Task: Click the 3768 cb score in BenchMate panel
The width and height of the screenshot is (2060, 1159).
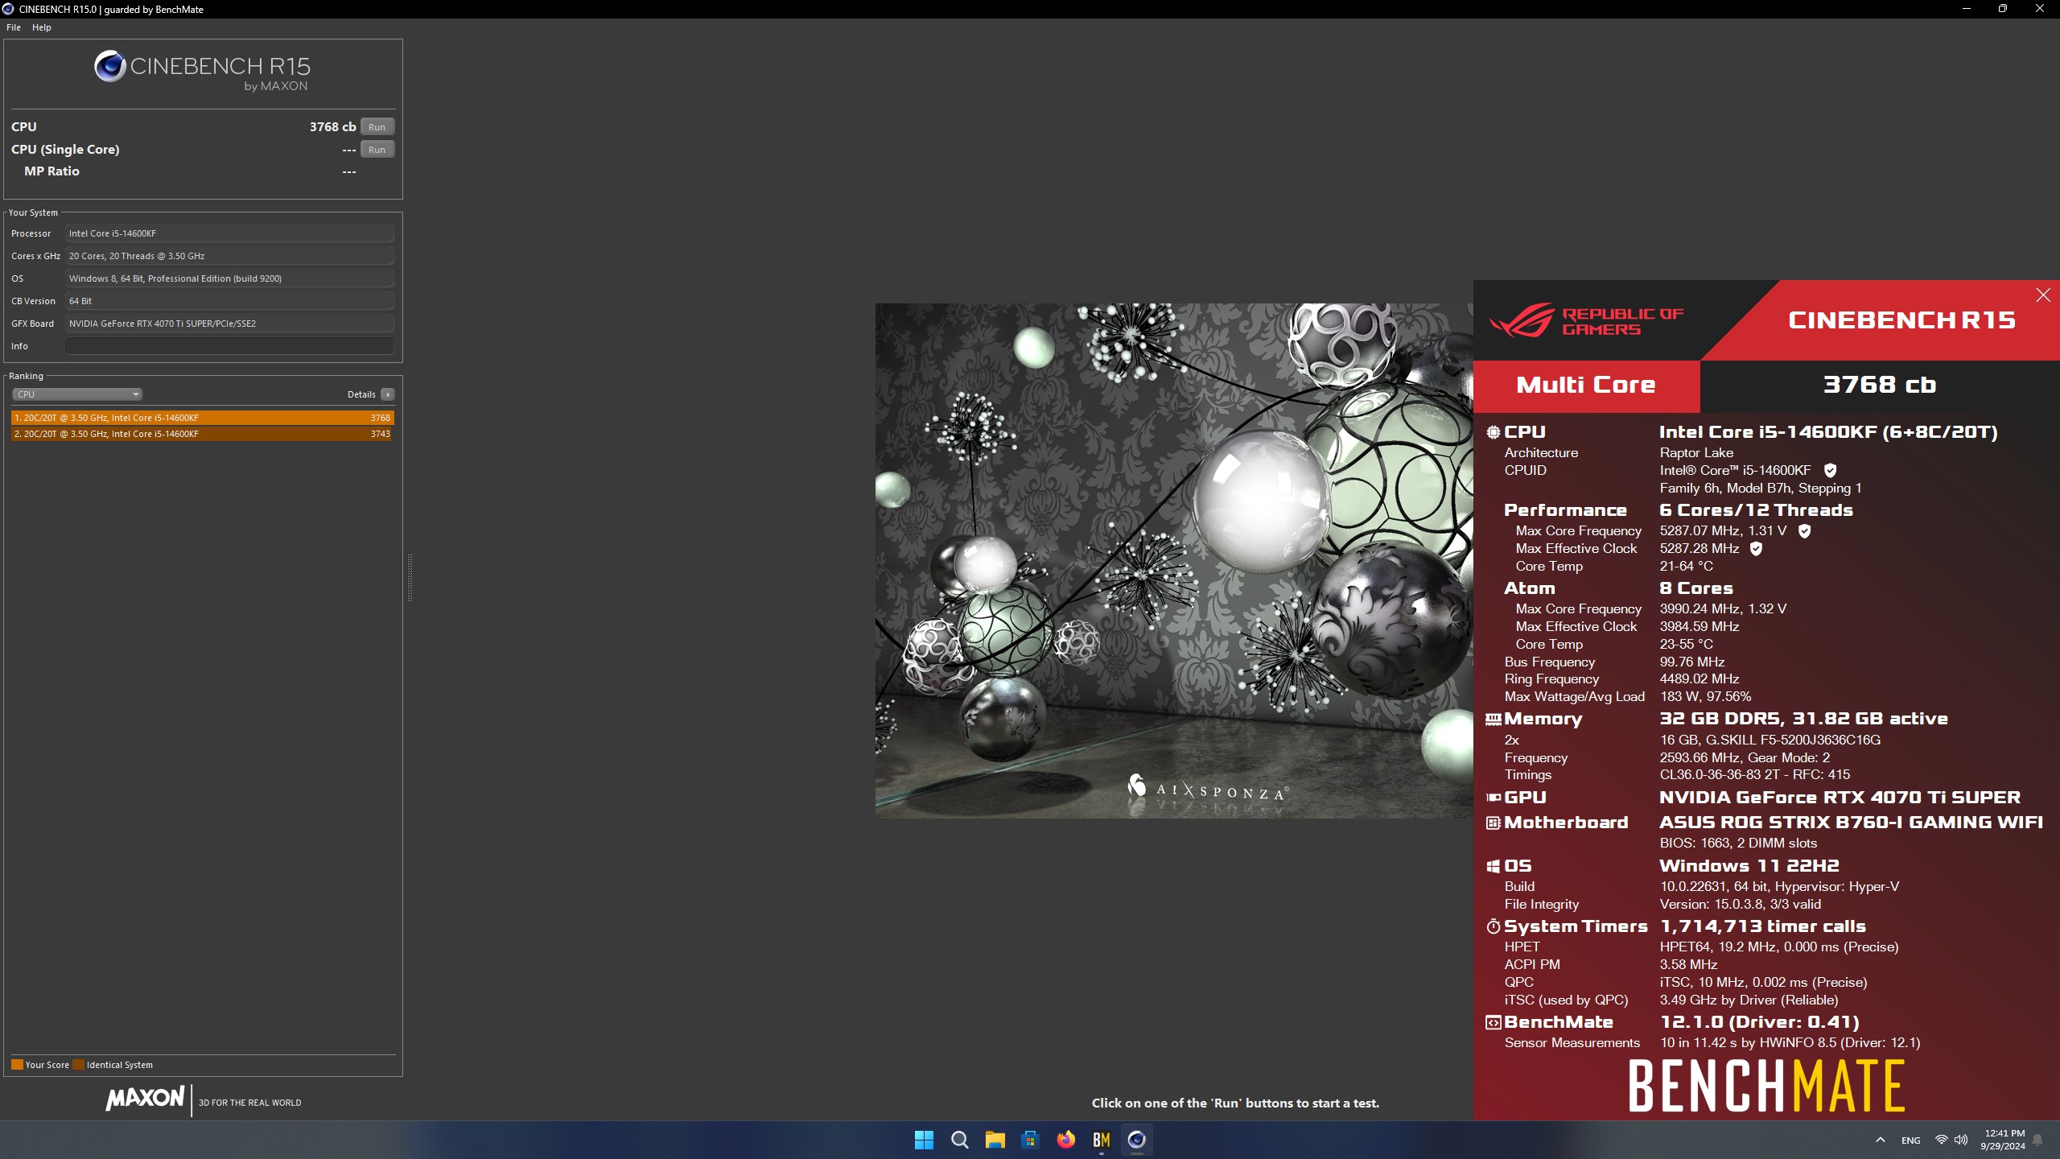Action: tap(1880, 385)
